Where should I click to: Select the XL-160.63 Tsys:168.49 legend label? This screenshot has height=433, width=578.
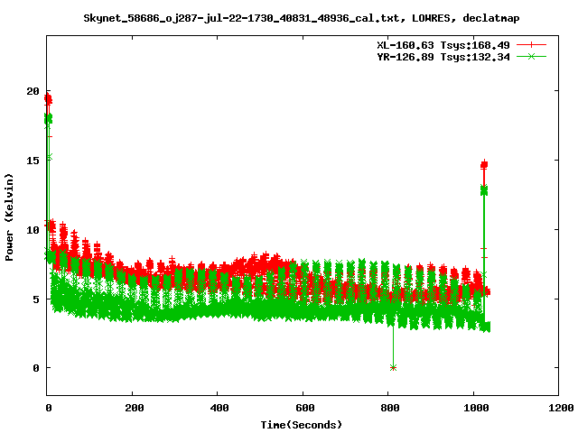pos(443,45)
